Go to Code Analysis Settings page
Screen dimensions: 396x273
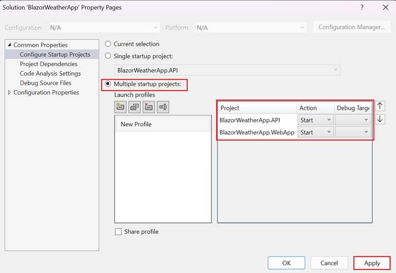pos(50,74)
